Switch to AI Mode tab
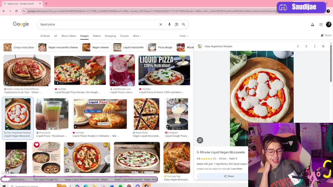 45,36
